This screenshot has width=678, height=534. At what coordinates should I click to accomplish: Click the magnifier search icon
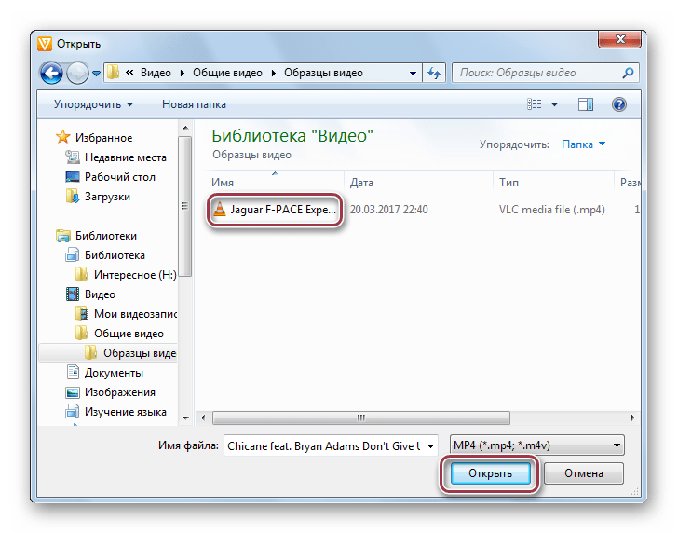coord(629,73)
